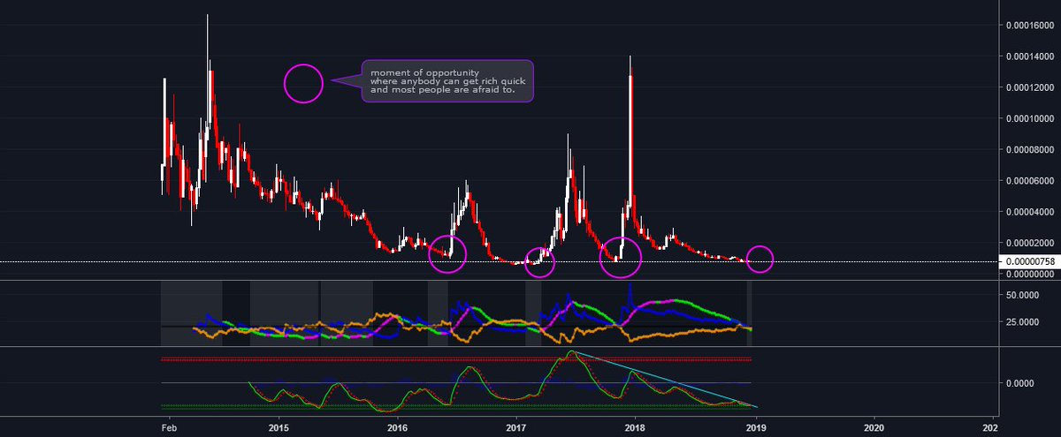1061x437 pixels.
Task: Select the 'moment of opportunity' callout note
Action: pos(447,81)
